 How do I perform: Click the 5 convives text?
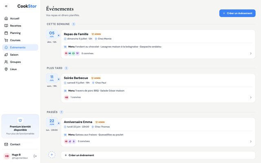[87, 53]
